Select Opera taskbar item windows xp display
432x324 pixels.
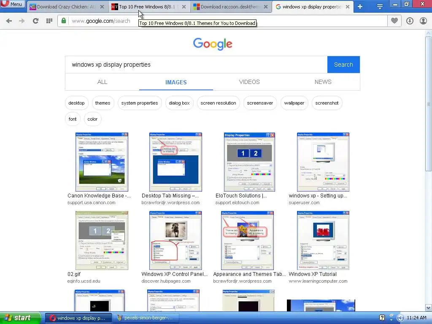pyautogui.click(x=78, y=318)
